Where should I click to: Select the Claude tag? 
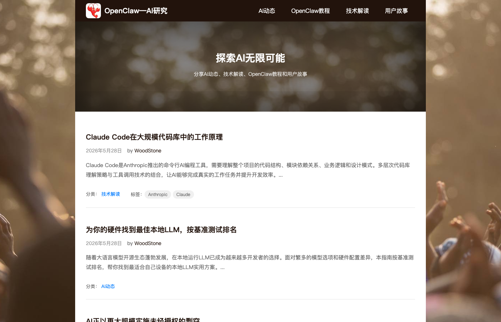tap(183, 194)
